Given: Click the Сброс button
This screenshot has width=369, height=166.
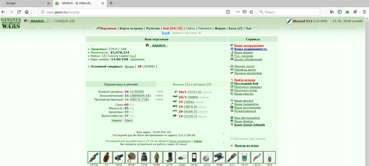Looking at the screenshot, I should click(x=129, y=120).
